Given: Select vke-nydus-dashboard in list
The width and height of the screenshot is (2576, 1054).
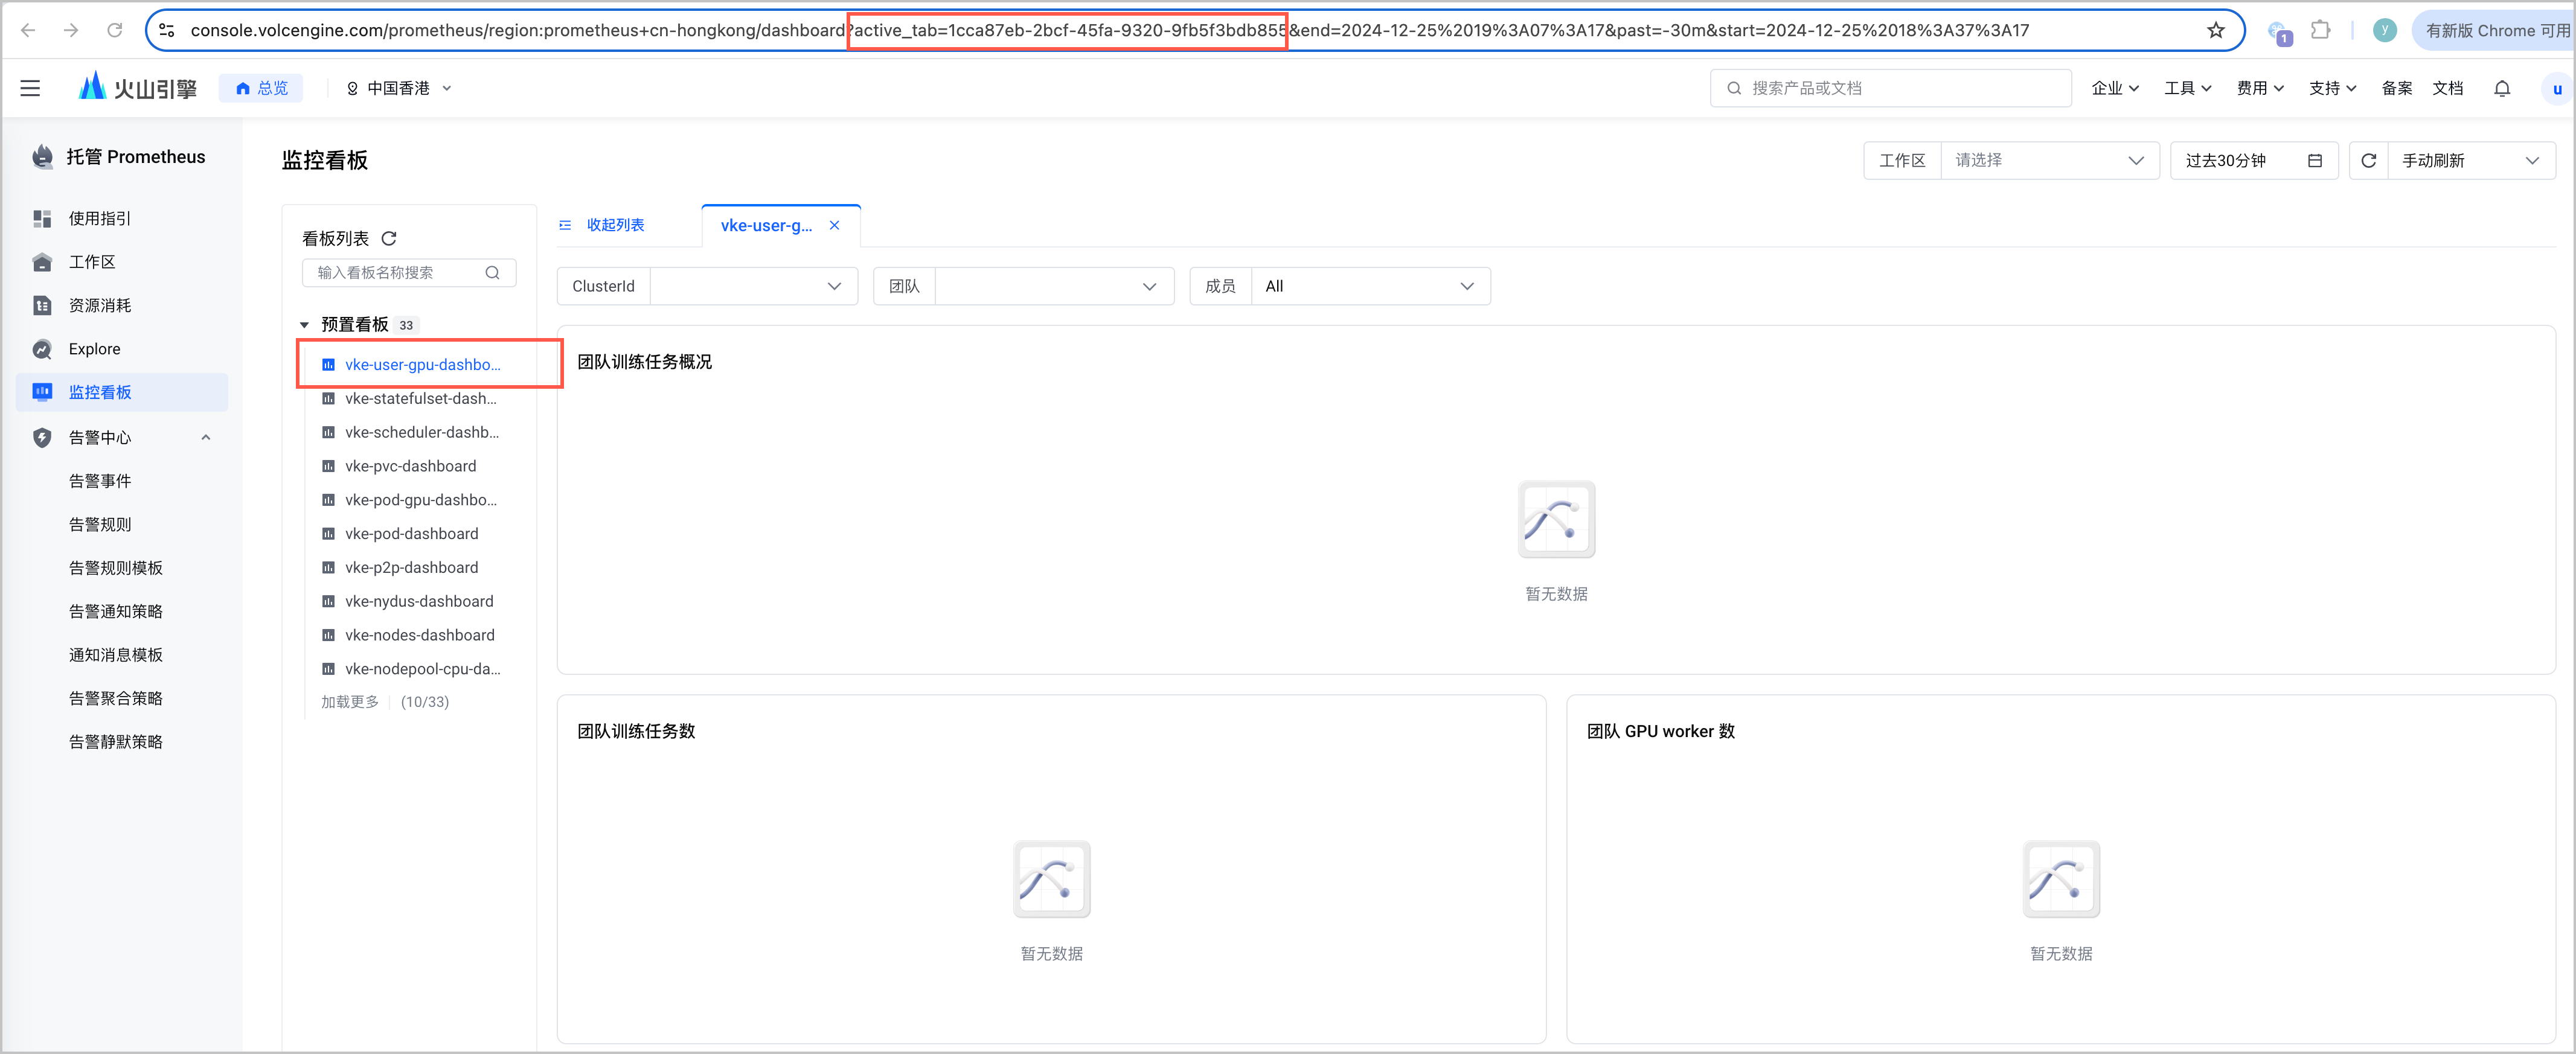Looking at the screenshot, I should 419,601.
